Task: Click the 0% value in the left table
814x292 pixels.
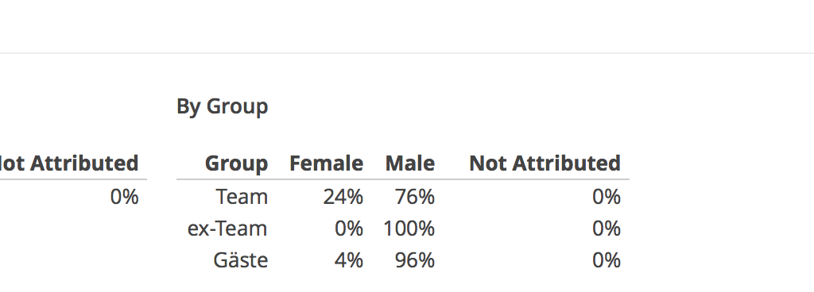Action: coord(125,198)
